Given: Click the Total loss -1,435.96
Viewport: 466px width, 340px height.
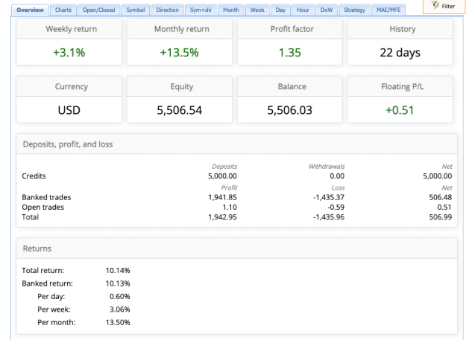Looking at the screenshot, I should coord(329,217).
